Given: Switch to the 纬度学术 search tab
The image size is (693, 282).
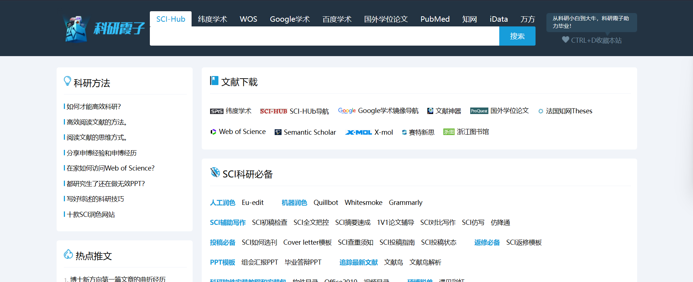Looking at the screenshot, I should [213, 19].
